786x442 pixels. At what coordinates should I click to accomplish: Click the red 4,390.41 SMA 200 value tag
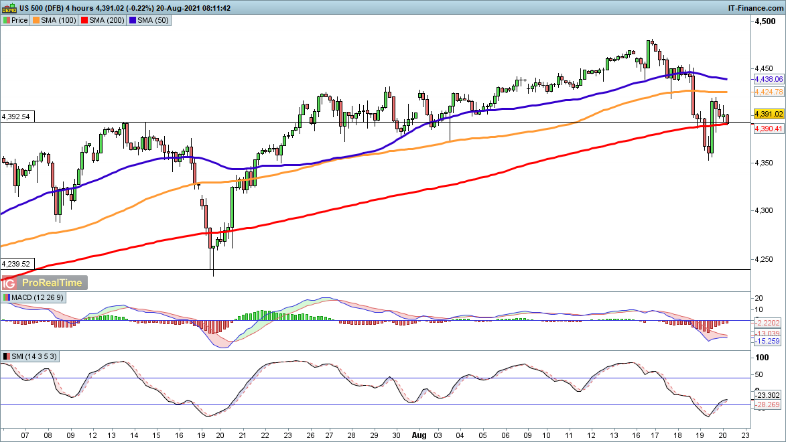click(x=769, y=128)
